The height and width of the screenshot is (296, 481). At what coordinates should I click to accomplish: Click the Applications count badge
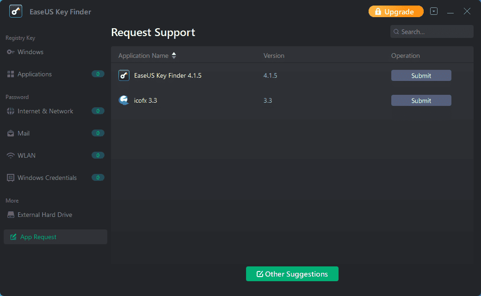98,74
